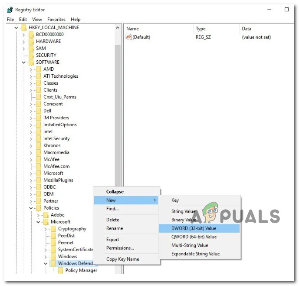Choose Export in the context menu
This screenshot has height=286, width=299.
click(x=126, y=240)
